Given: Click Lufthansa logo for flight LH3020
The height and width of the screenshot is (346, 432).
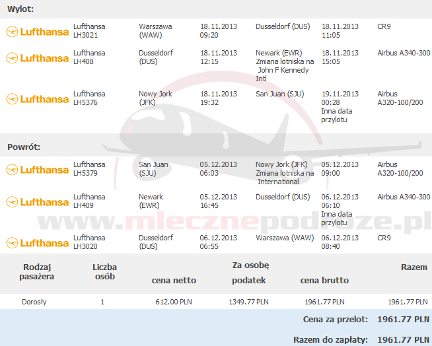Looking at the screenshot, I should 37,242.
